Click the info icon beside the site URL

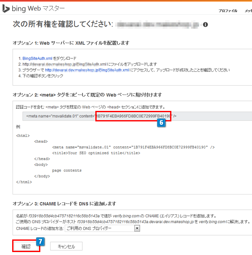click(x=205, y=25)
